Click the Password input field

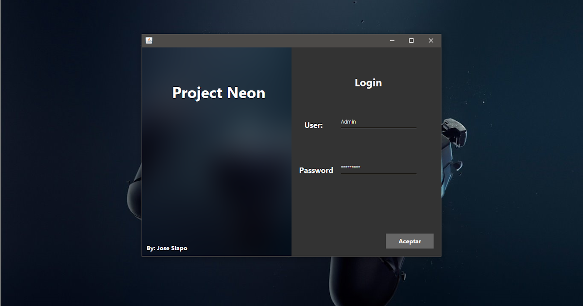[378, 169]
